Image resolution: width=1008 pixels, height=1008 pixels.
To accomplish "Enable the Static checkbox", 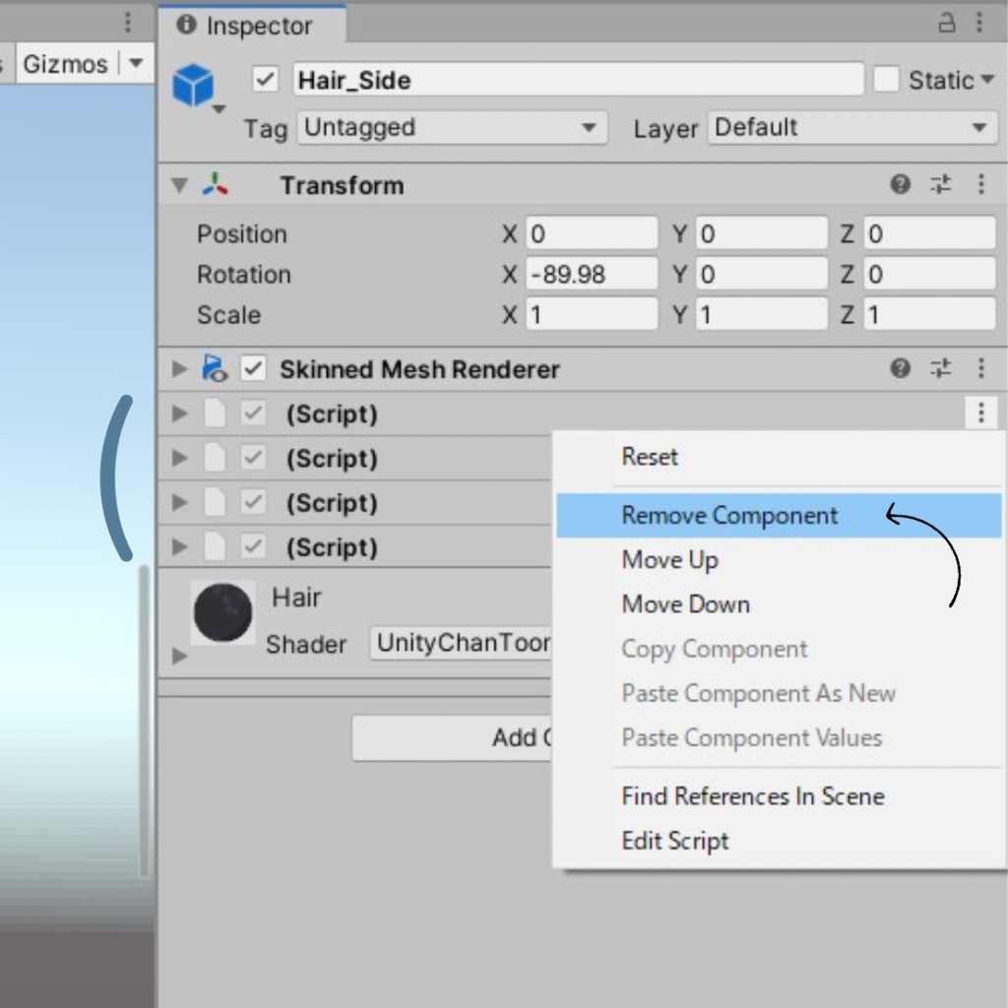I will pyautogui.click(x=886, y=80).
